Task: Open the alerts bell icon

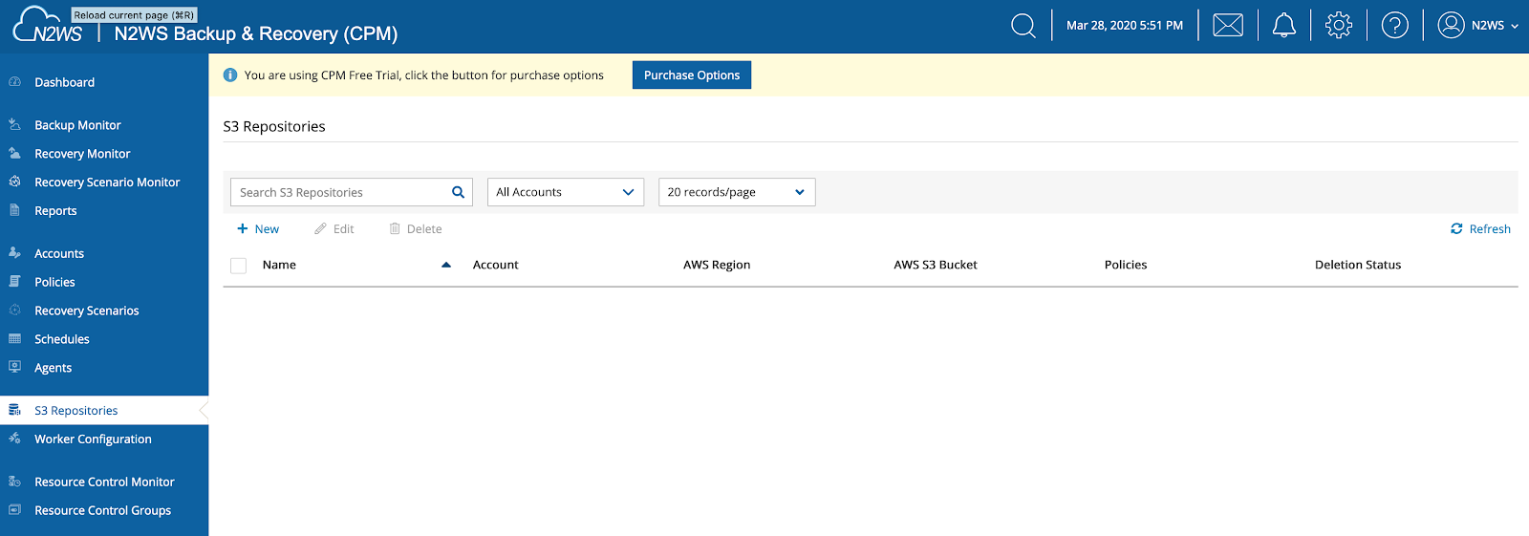Action: point(1284,26)
